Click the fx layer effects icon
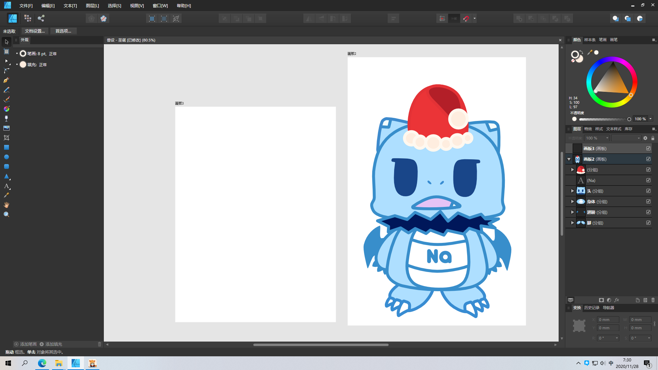Viewport: 658px width, 370px height. [617, 300]
